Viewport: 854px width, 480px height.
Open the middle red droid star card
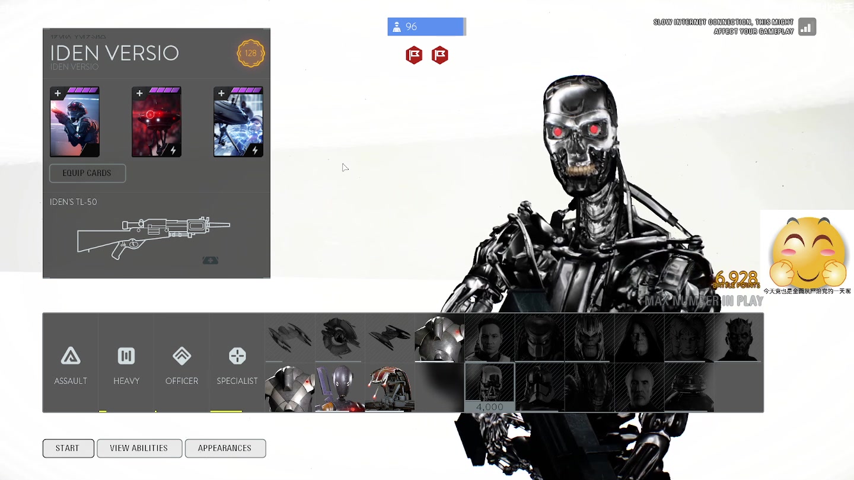[x=157, y=122]
